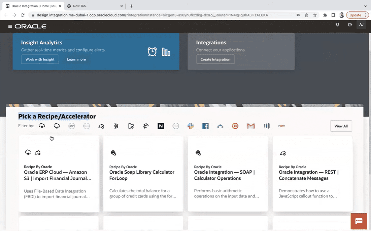The height and width of the screenshot is (231, 371).
Task: Filter by second cloud icon beside SAP
Action: point(57,126)
